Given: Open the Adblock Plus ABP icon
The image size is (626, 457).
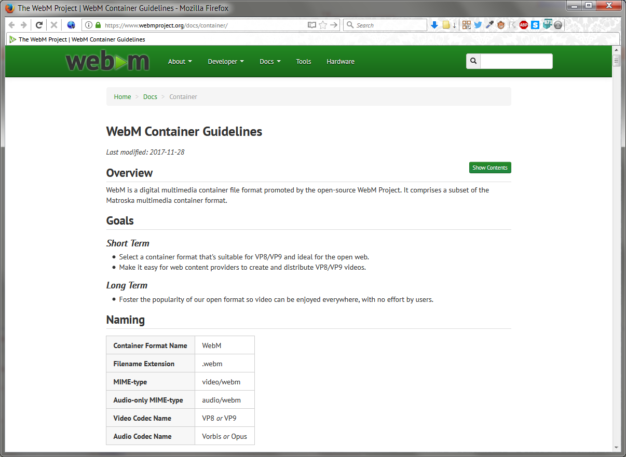Looking at the screenshot, I should pyautogui.click(x=524, y=25).
